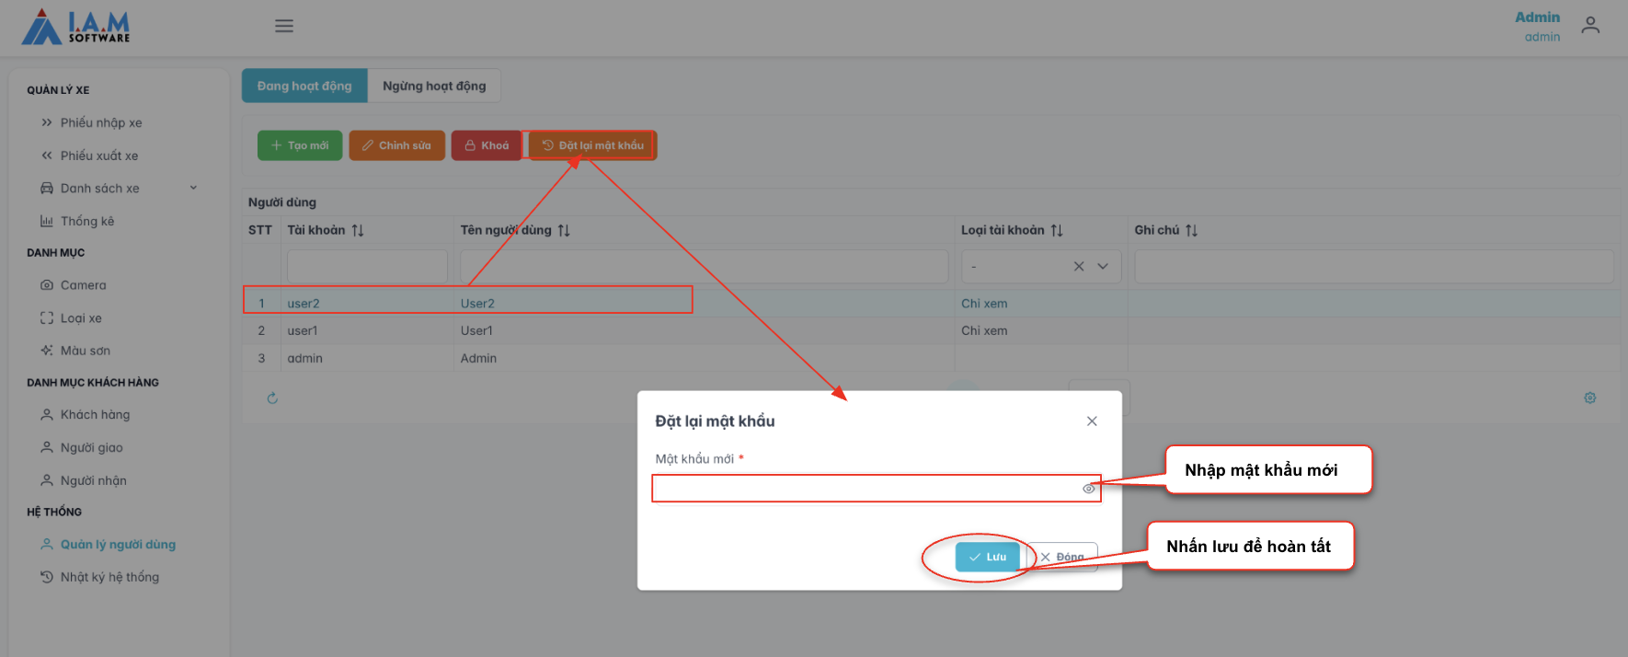The height and width of the screenshot is (657, 1628).
Task: Sort by Loại tài khoản column
Action: (x=1057, y=231)
